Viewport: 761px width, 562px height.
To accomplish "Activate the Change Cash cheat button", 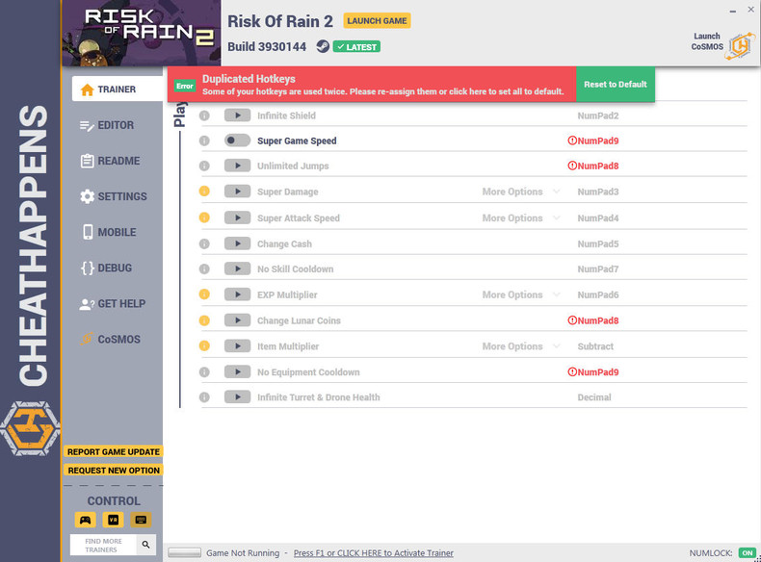I will click(237, 243).
